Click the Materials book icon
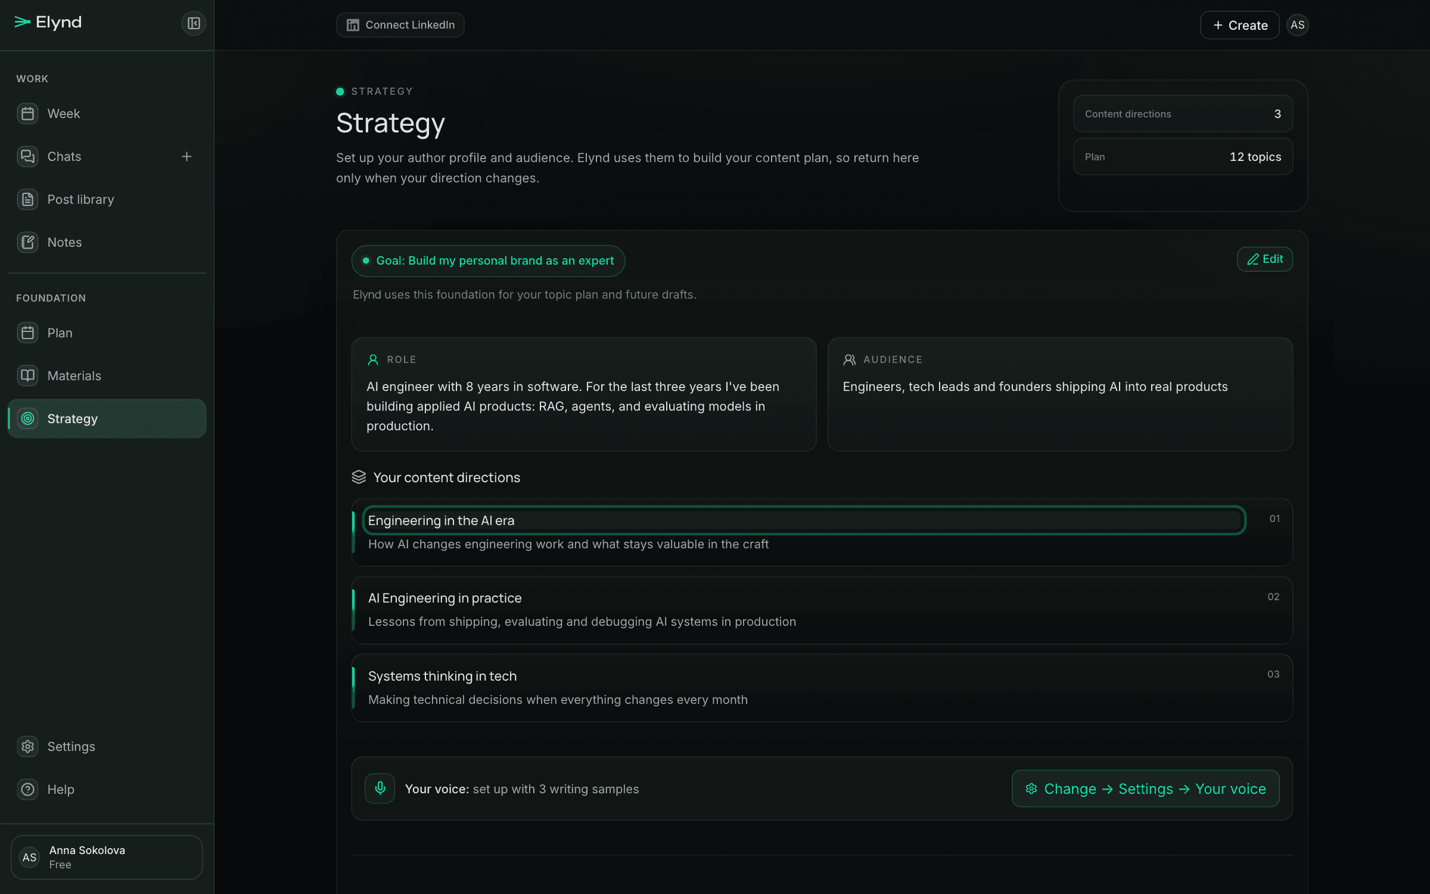Viewport: 1430px width, 894px height. [x=27, y=376]
